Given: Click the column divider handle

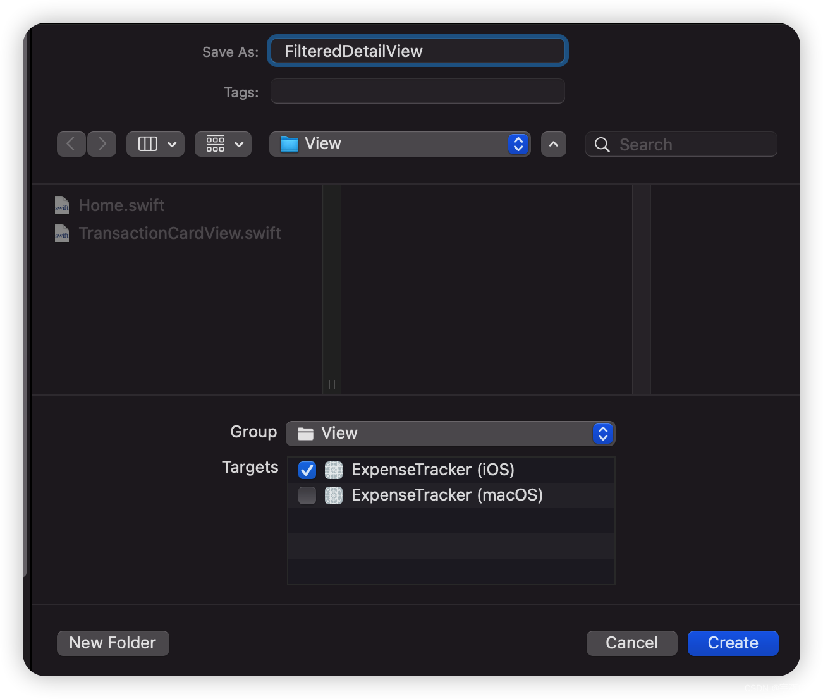Looking at the screenshot, I should 332,385.
